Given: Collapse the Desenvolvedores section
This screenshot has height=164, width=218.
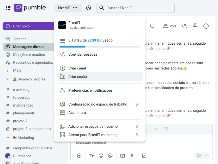Looking at the screenshot, I should click(8, 79).
